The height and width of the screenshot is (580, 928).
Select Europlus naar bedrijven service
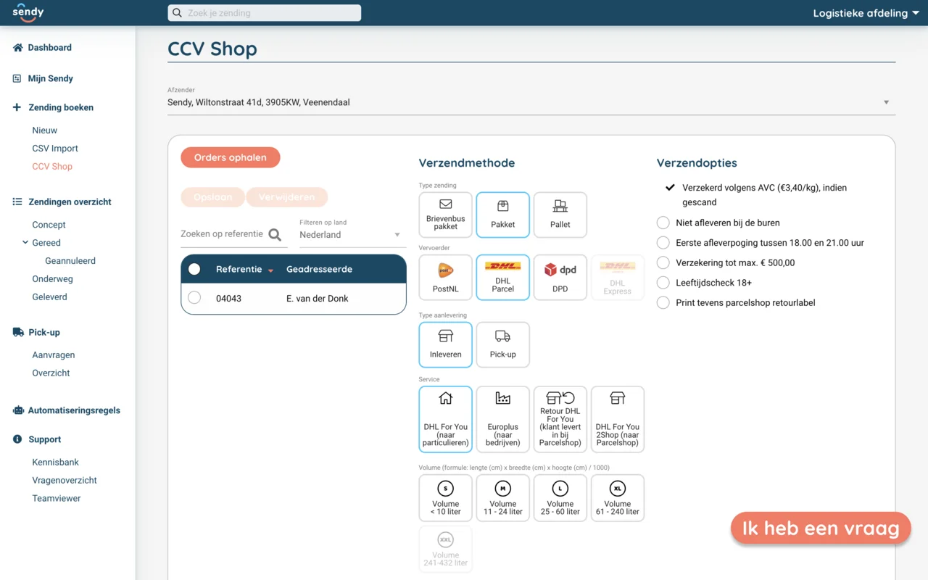(503, 419)
